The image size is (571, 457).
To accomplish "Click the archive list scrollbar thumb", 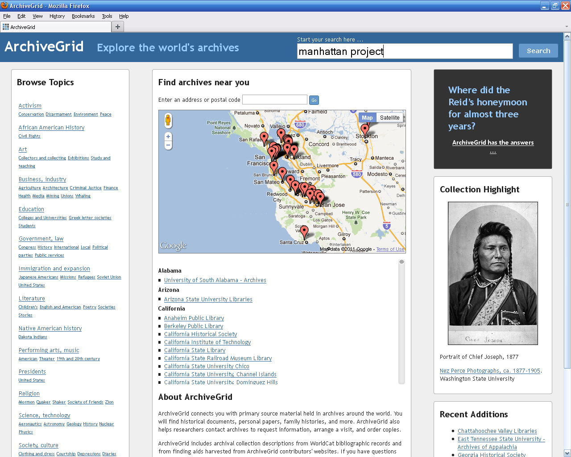I will pyautogui.click(x=401, y=262).
